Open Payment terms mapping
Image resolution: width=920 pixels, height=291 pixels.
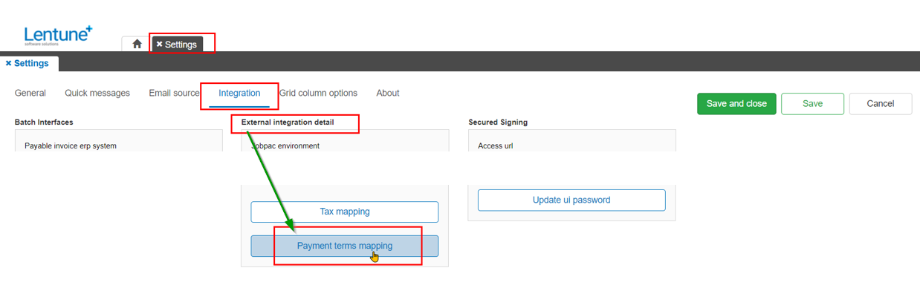(345, 246)
